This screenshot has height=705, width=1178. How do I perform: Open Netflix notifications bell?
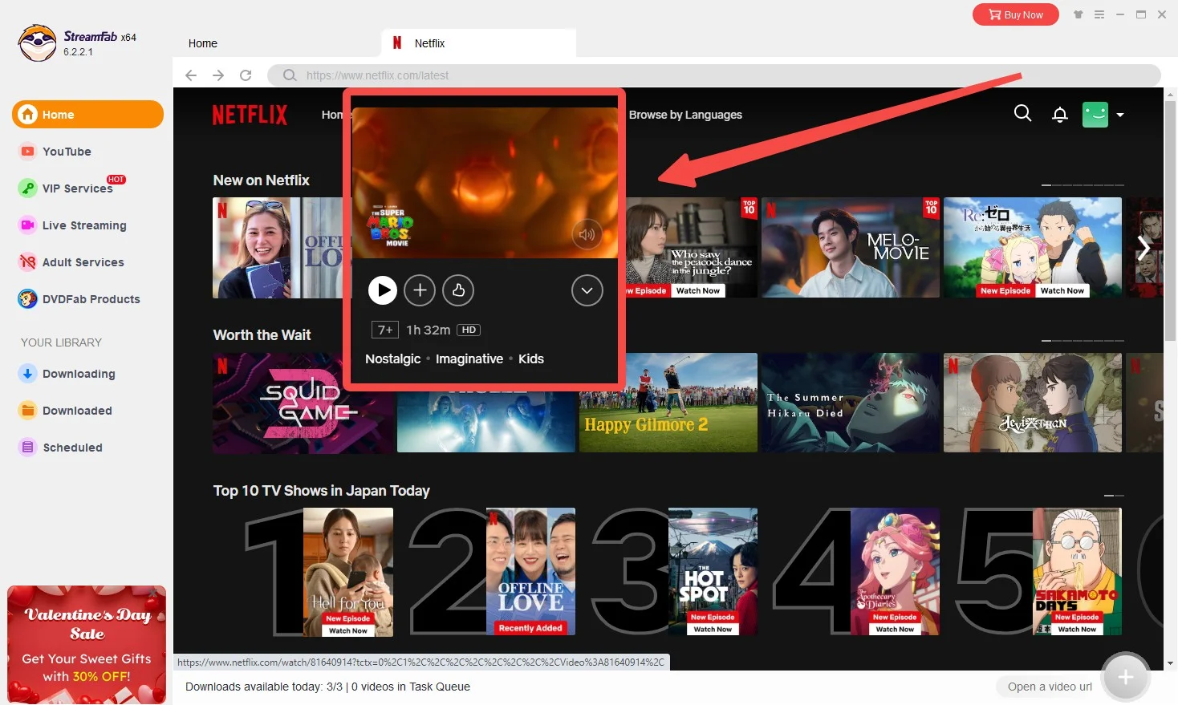tap(1059, 115)
